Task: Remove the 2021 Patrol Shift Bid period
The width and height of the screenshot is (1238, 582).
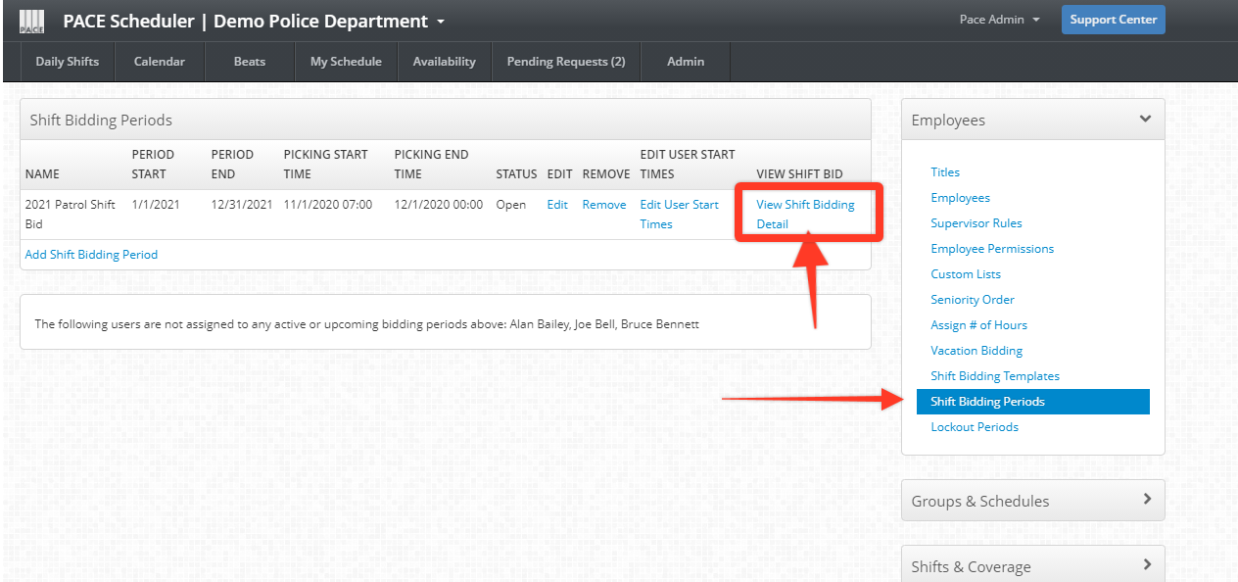Action: tap(604, 204)
